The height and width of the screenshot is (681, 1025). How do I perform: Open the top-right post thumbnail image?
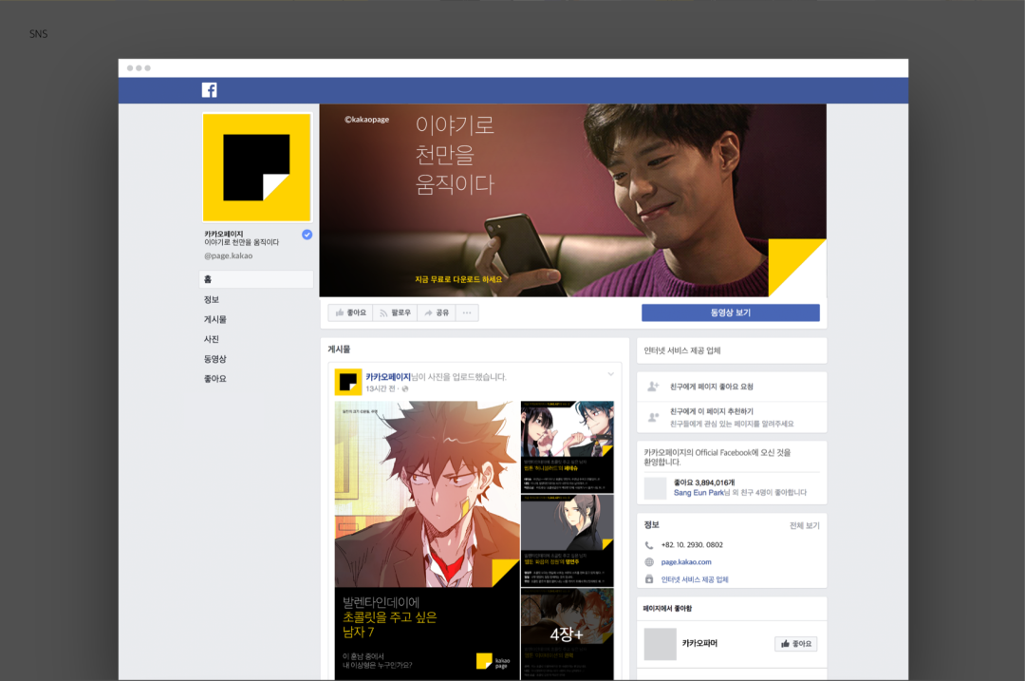point(567,446)
